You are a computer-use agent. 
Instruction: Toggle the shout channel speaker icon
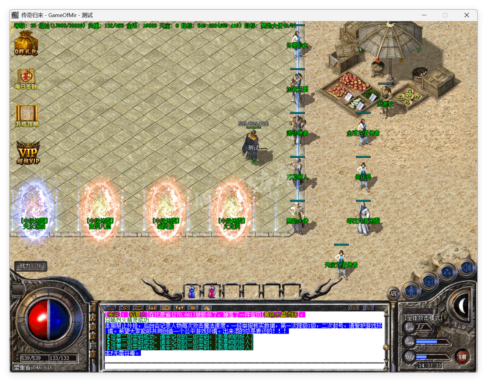coord(93,309)
